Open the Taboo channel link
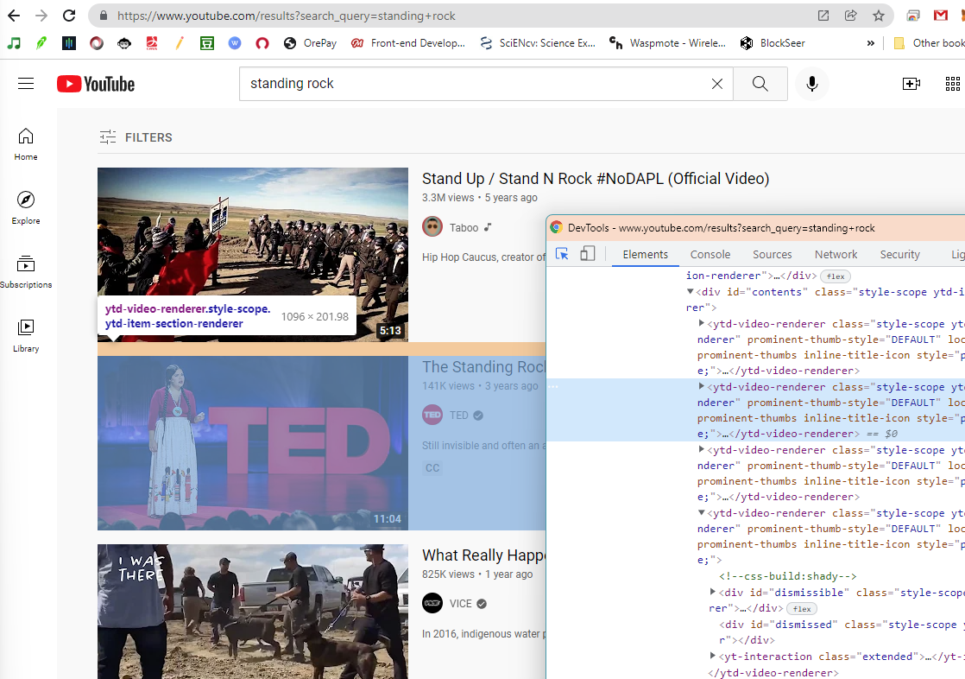Screen dimensions: 965x679 pyautogui.click(x=463, y=228)
